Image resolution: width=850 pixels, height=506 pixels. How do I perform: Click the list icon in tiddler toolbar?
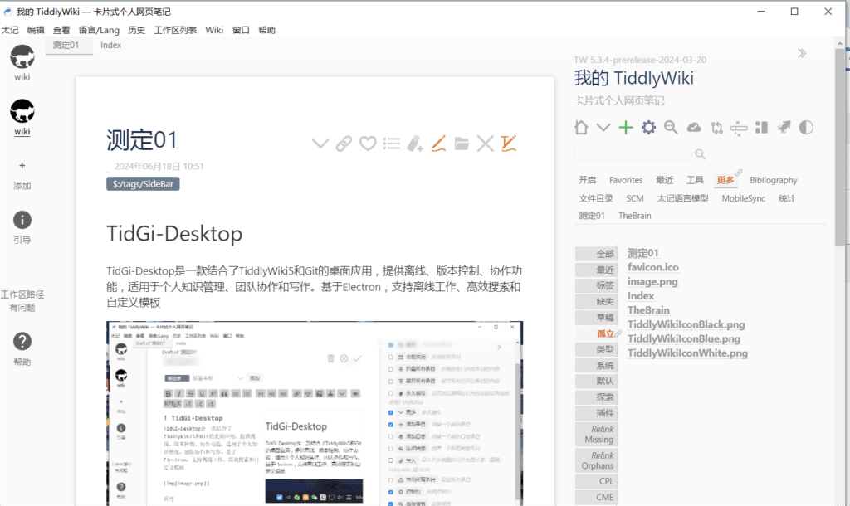392,144
